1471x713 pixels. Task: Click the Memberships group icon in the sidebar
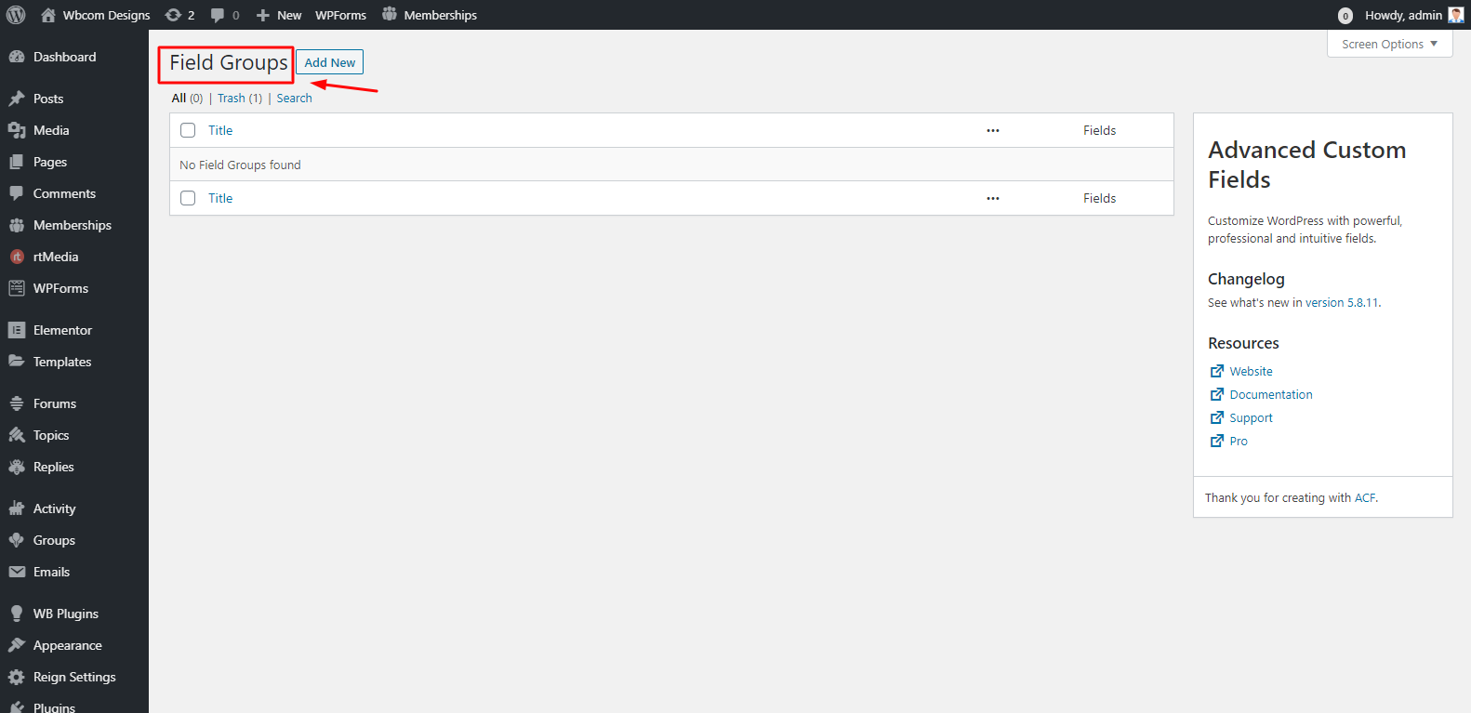(17, 225)
